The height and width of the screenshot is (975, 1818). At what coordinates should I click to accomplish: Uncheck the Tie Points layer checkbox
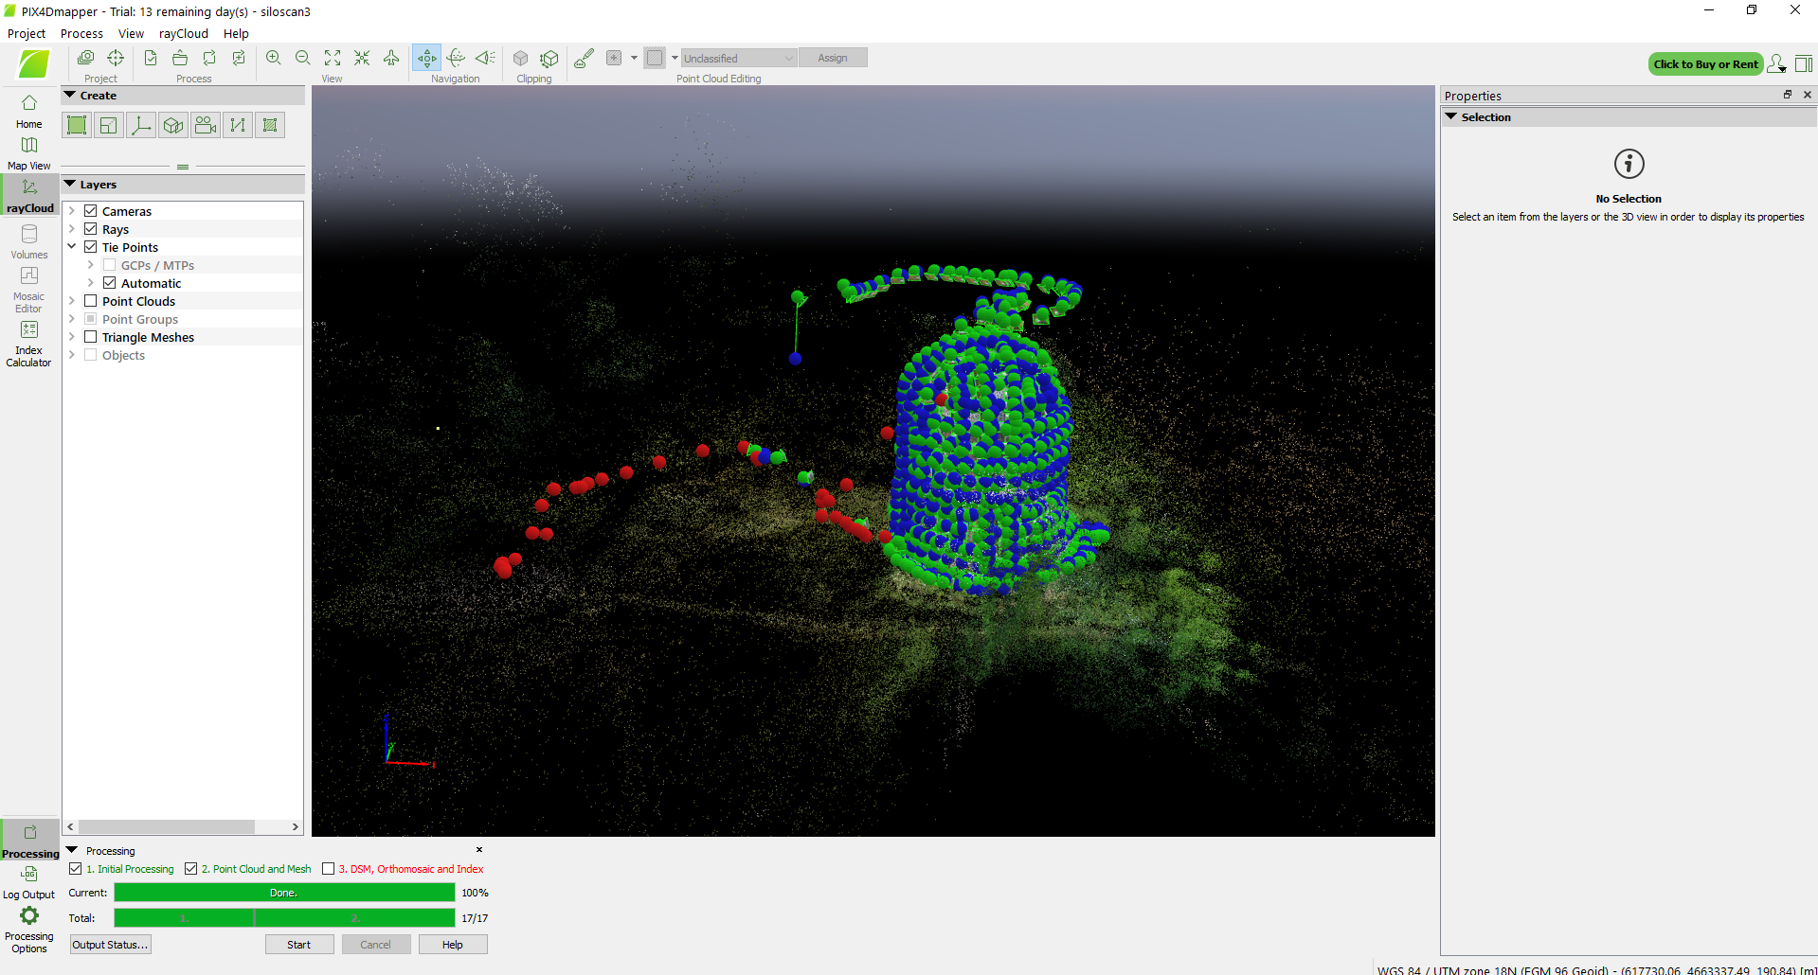(91, 247)
